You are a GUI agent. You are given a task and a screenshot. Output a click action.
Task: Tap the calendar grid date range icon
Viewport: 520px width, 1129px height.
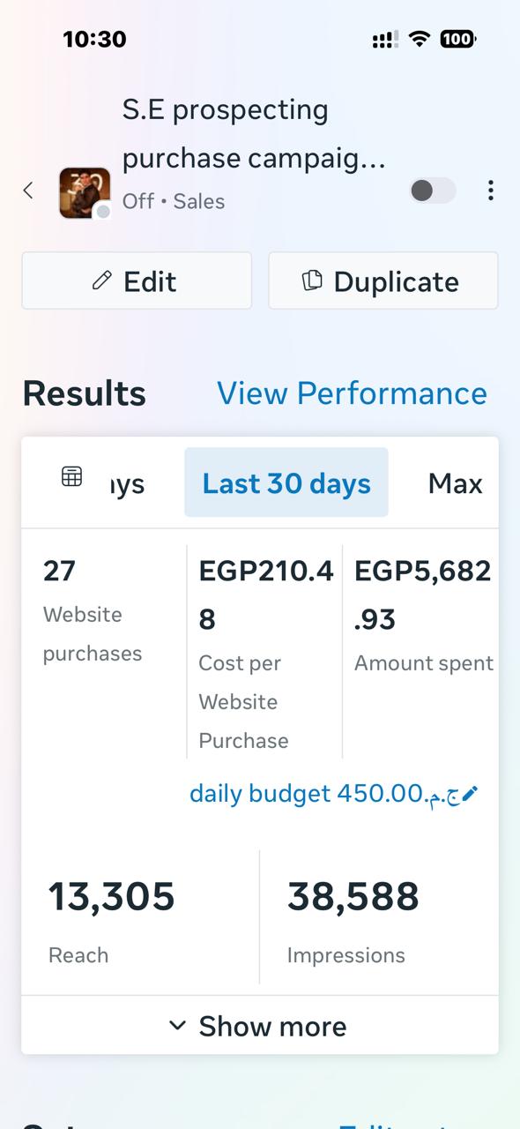pos(71,476)
